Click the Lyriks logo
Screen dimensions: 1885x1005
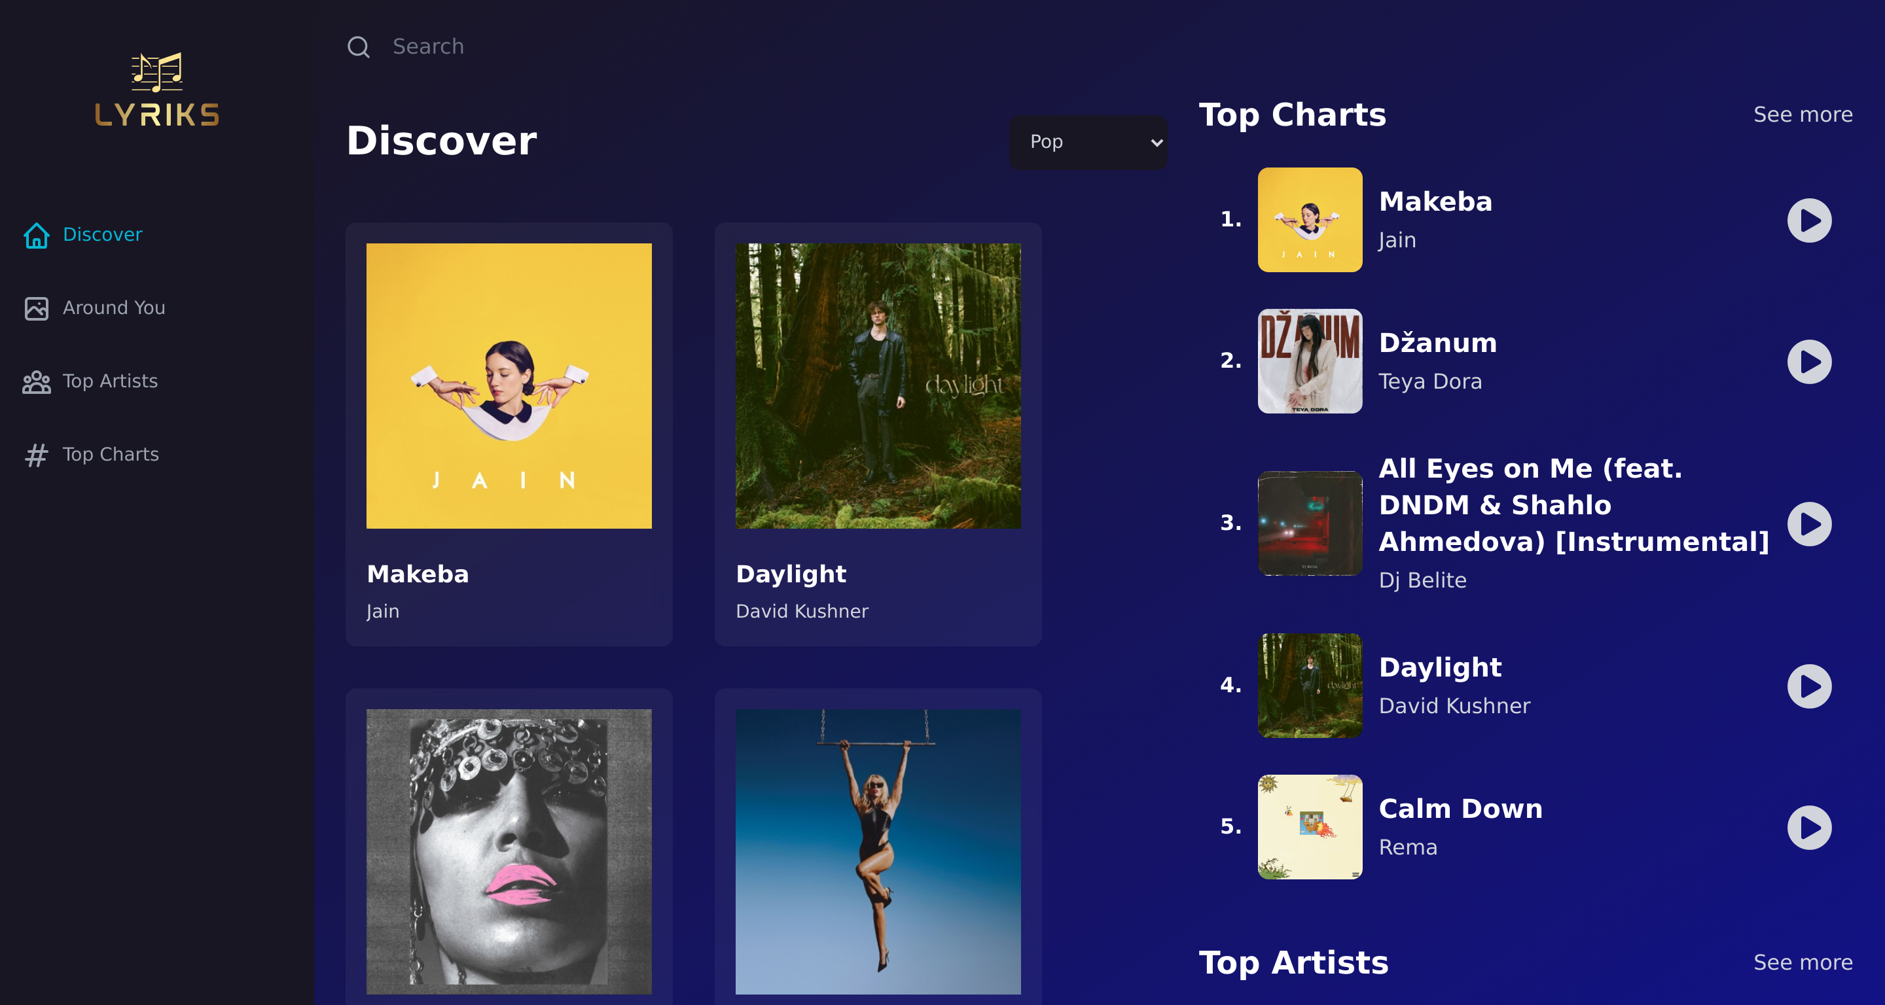[156, 90]
